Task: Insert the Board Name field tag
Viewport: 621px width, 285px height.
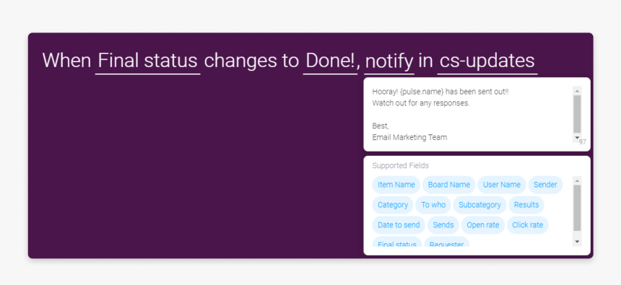Action: 448,185
